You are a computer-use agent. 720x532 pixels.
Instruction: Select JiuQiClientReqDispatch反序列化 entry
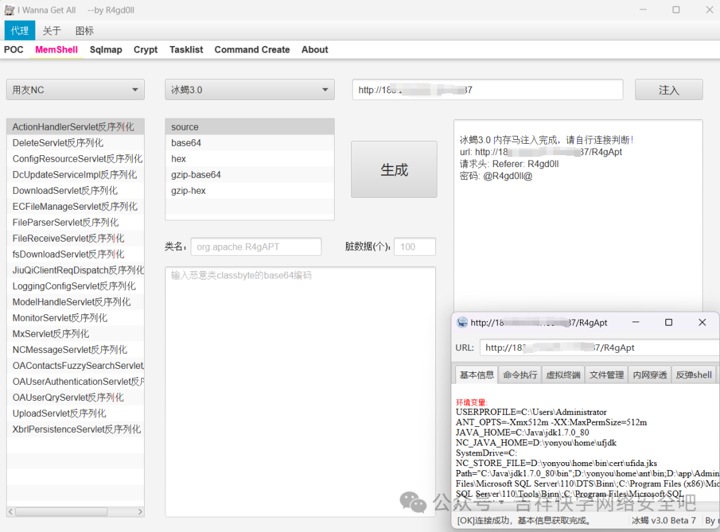click(75, 270)
